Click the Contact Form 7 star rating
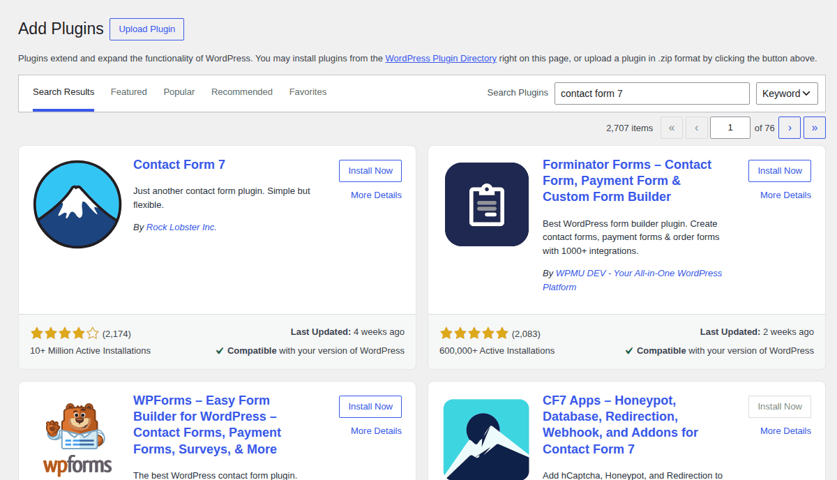This screenshot has width=837, height=480. [x=65, y=333]
